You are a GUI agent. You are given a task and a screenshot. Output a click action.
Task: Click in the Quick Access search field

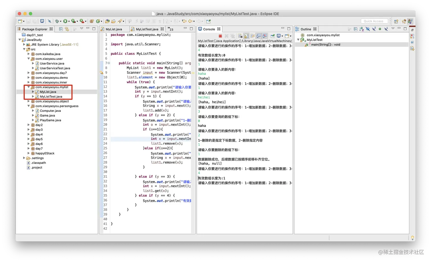pos(374,21)
